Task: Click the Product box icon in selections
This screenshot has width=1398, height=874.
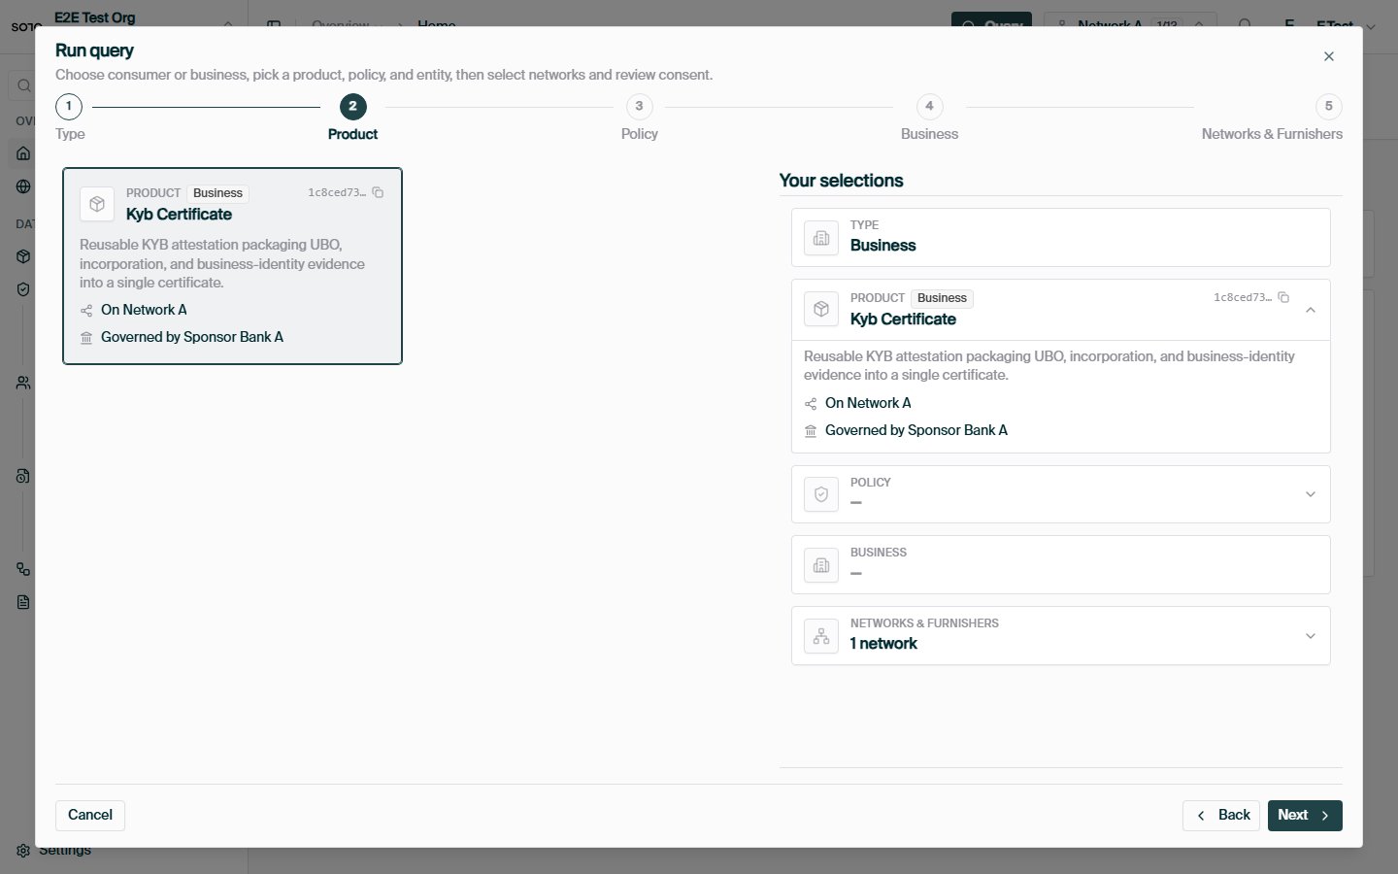Action: click(x=821, y=309)
